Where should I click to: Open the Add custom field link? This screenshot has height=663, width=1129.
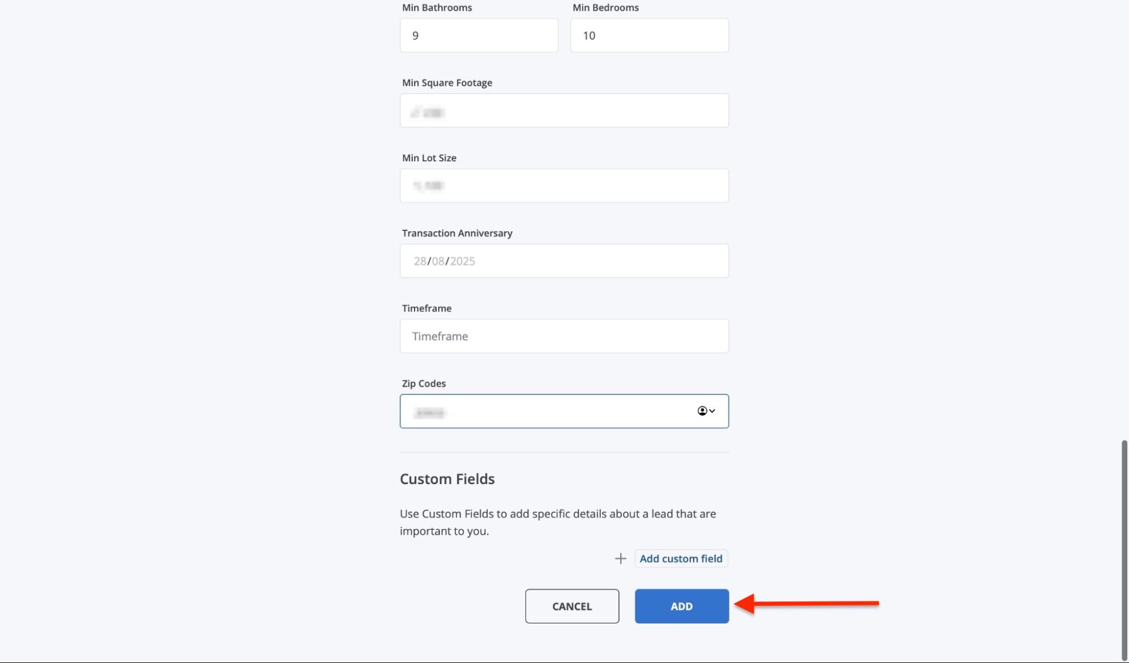pyautogui.click(x=681, y=559)
